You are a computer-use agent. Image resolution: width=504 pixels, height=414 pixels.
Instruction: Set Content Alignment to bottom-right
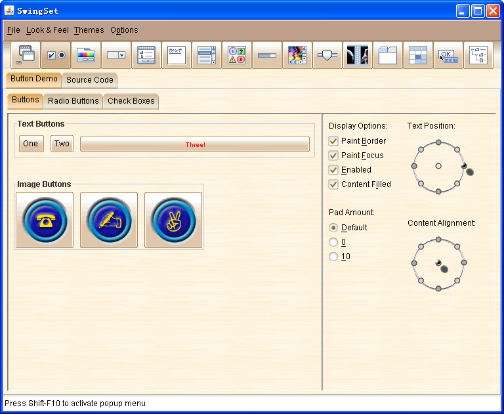click(457, 281)
